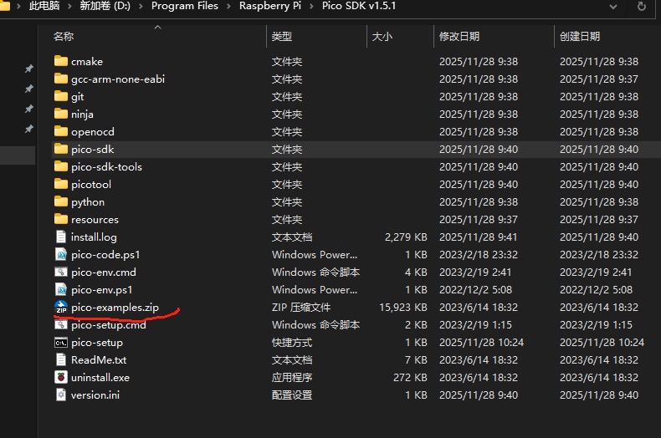Select the folder name pico-sdk-tools
661x438 pixels.
(106, 167)
